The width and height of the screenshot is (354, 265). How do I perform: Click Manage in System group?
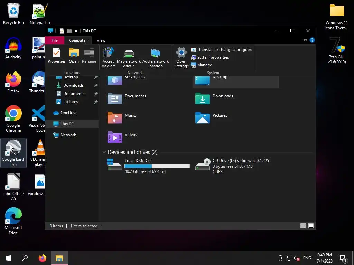pyautogui.click(x=202, y=65)
